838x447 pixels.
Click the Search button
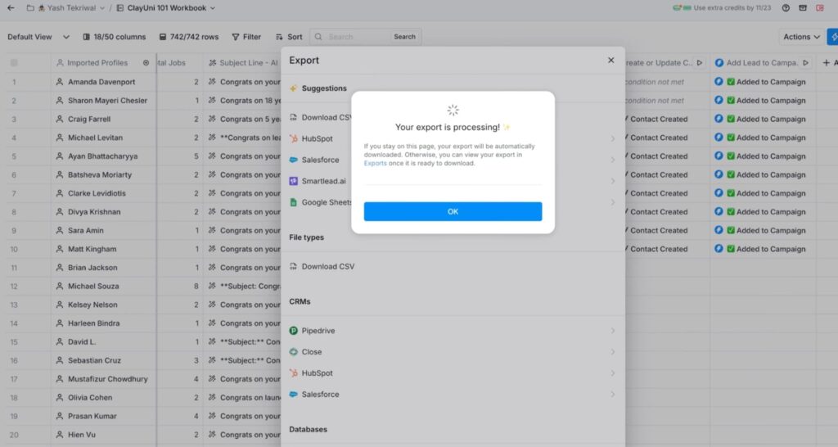[x=404, y=37]
